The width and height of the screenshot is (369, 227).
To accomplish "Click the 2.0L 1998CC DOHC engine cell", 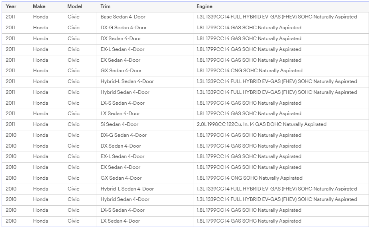I will [262, 124].
